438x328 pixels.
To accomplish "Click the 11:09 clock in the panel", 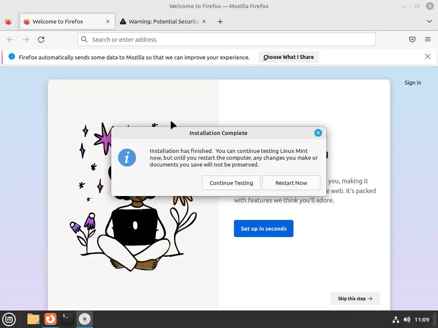I will tap(422, 319).
